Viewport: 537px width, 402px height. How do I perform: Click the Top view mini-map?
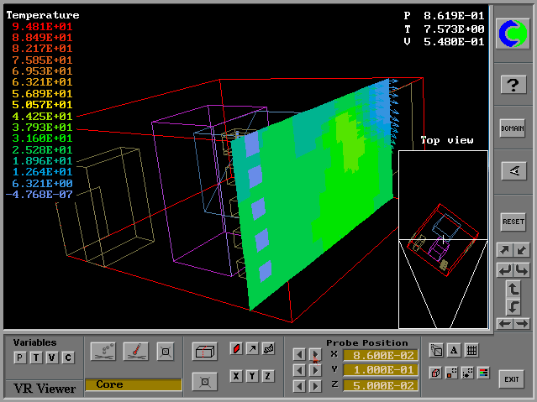coord(443,239)
